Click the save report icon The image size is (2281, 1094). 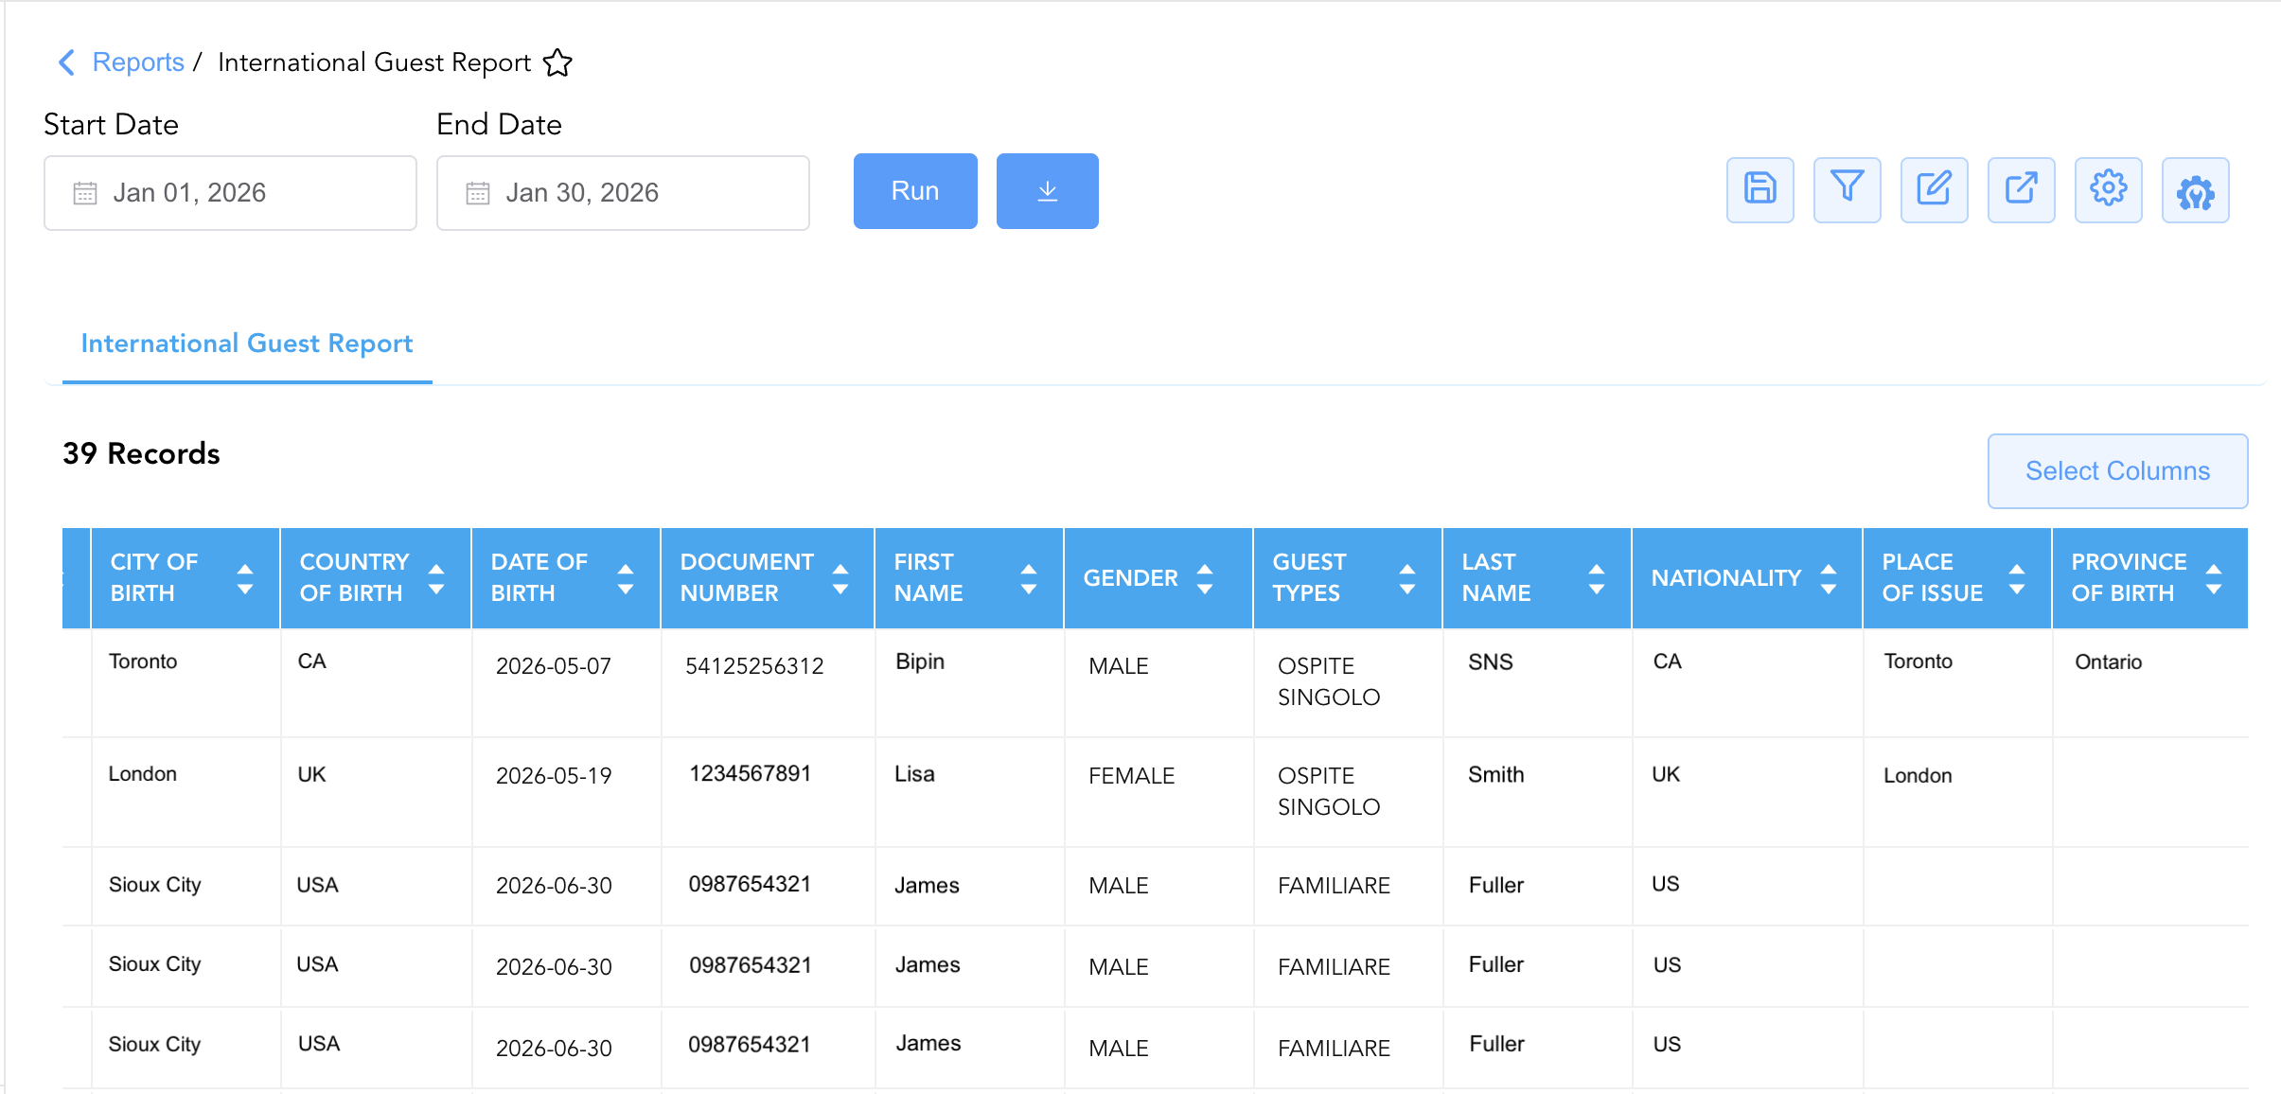1759,190
